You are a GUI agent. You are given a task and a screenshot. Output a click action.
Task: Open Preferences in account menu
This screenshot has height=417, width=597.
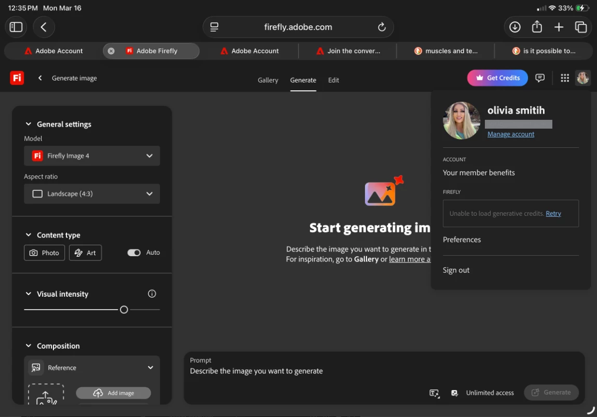pyautogui.click(x=462, y=240)
